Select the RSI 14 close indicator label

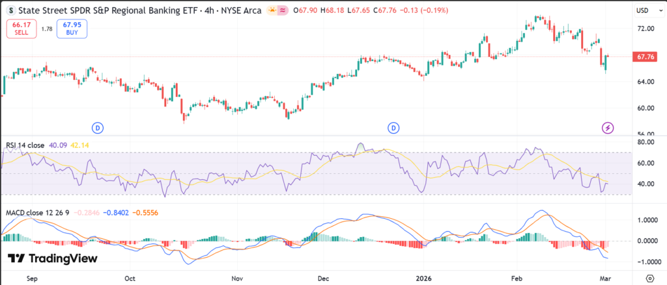point(24,145)
